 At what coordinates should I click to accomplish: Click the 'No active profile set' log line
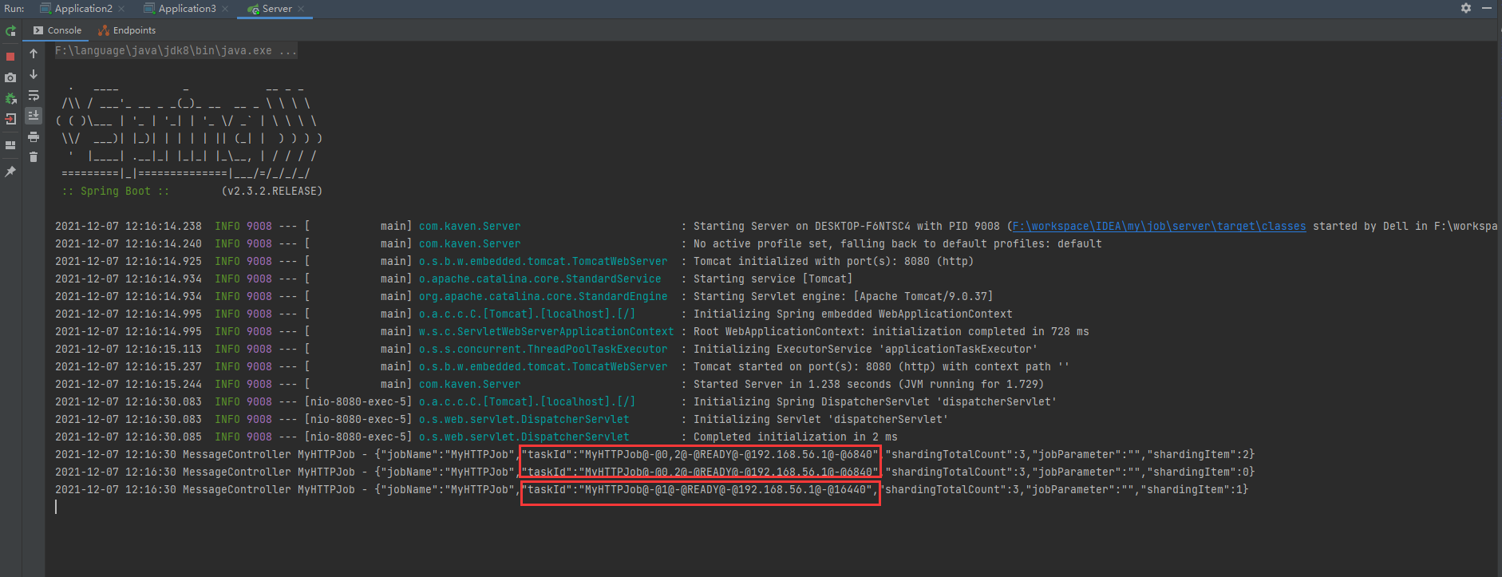click(x=579, y=244)
